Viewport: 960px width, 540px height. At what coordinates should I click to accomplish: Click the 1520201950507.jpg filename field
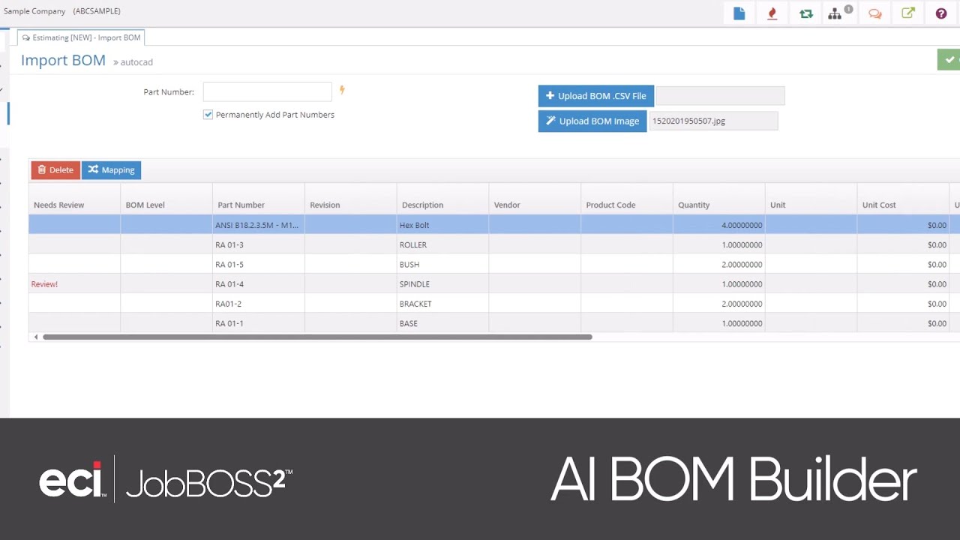click(x=713, y=121)
